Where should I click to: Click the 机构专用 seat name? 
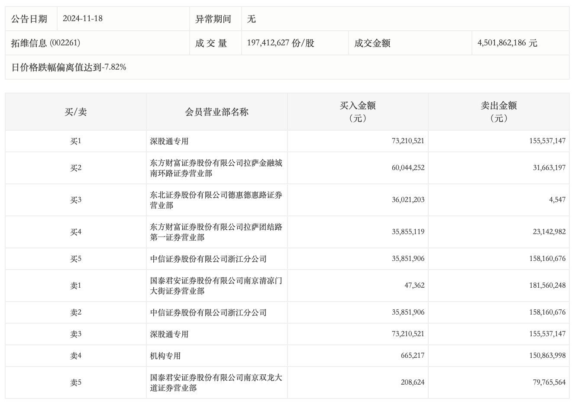165,356
